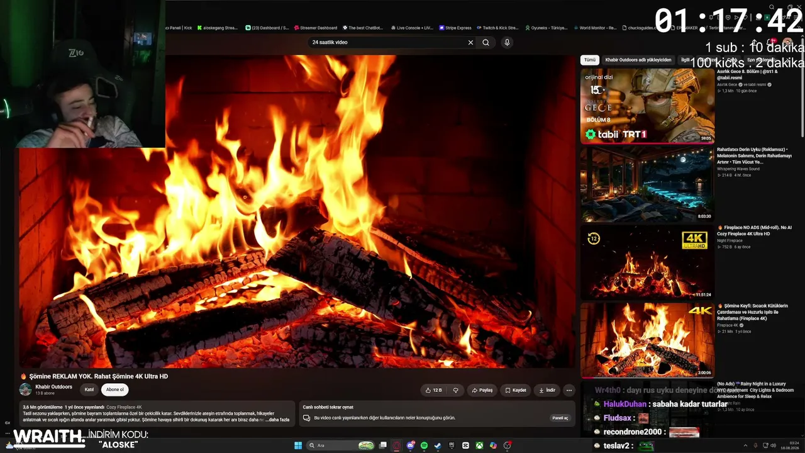The height and width of the screenshot is (453, 805).
Task: Save the video with Kaydet
Action: pyautogui.click(x=516, y=390)
